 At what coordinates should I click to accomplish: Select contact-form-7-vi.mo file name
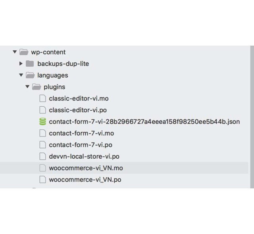coord(81,133)
